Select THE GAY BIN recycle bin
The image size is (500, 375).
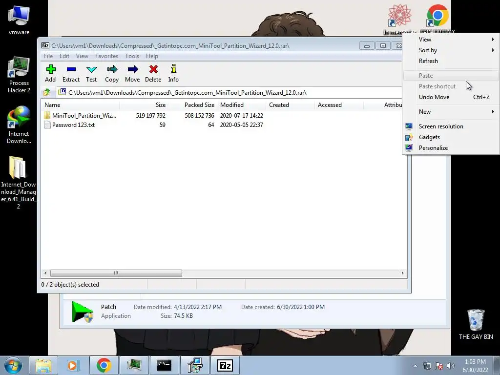pyautogui.click(x=476, y=324)
